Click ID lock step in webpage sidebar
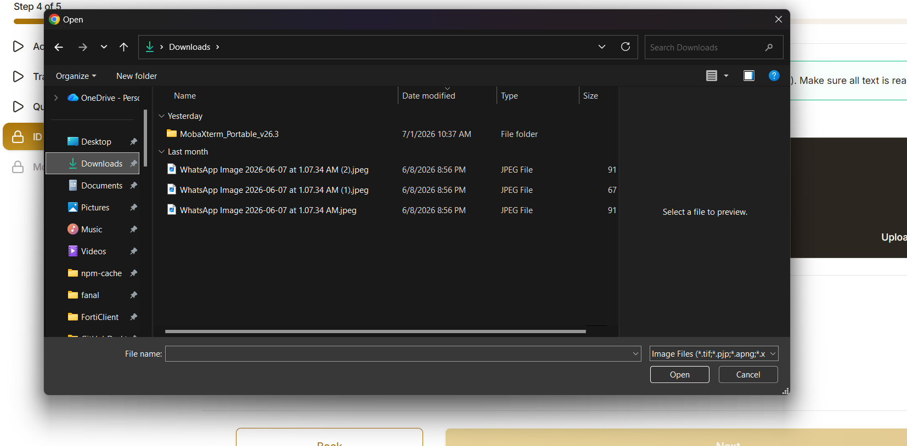Image resolution: width=907 pixels, height=446 pixels. click(x=24, y=136)
